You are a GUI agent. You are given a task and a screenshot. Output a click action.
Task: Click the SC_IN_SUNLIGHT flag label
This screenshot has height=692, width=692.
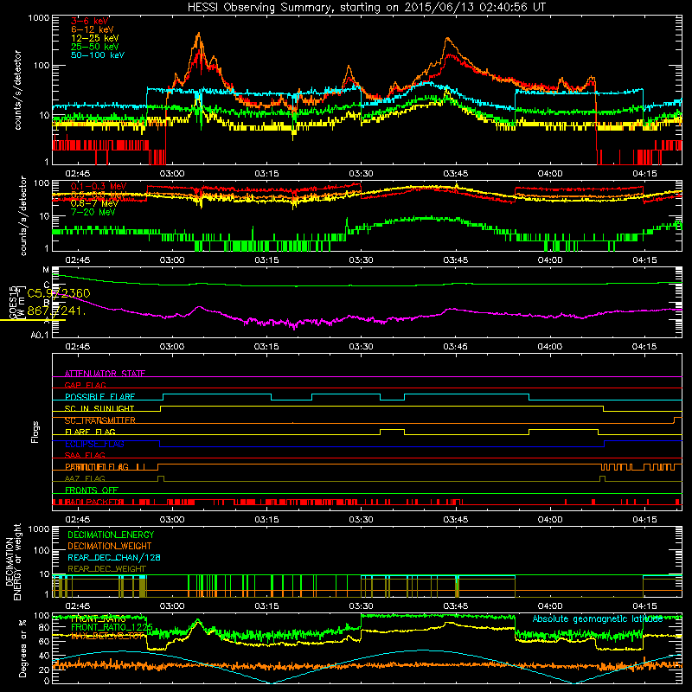click(x=99, y=408)
